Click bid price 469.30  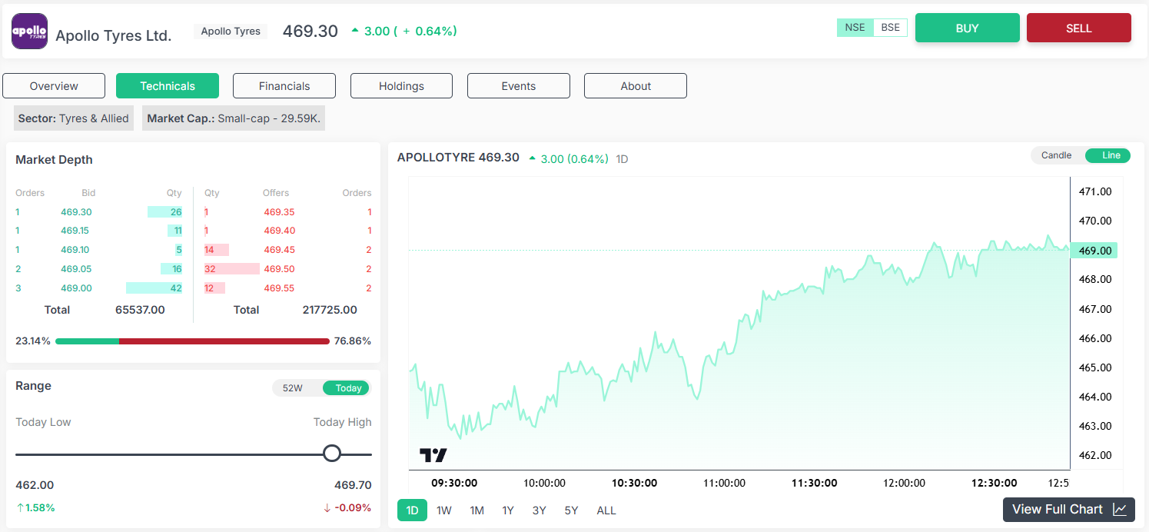tap(76, 212)
